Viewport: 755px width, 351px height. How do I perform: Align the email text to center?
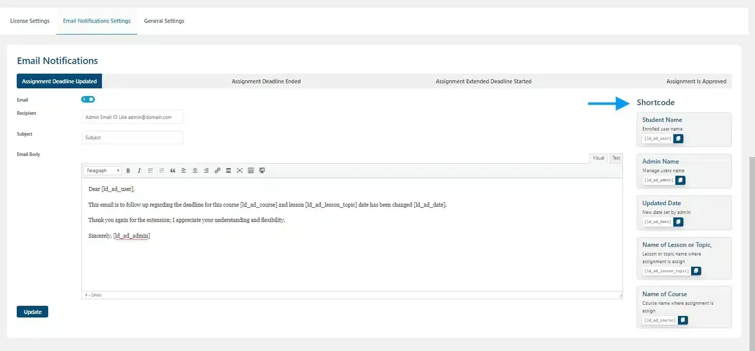(x=195, y=170)
